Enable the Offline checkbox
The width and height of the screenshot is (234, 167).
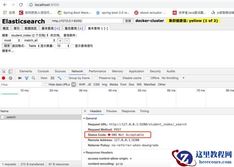[148, 78]
